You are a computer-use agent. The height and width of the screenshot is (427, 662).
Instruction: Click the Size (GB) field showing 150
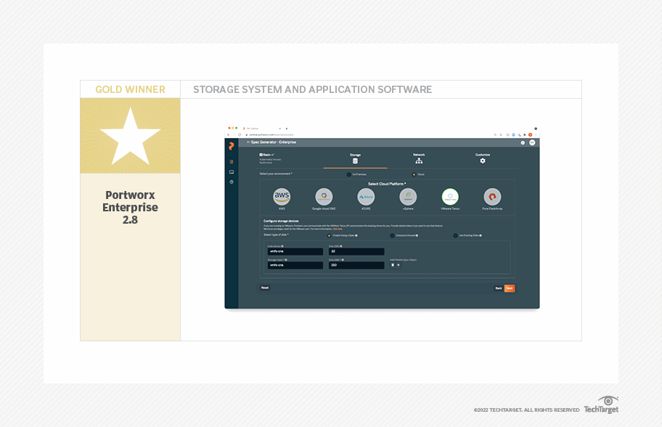pyautogui.click(x=356, y=265)
